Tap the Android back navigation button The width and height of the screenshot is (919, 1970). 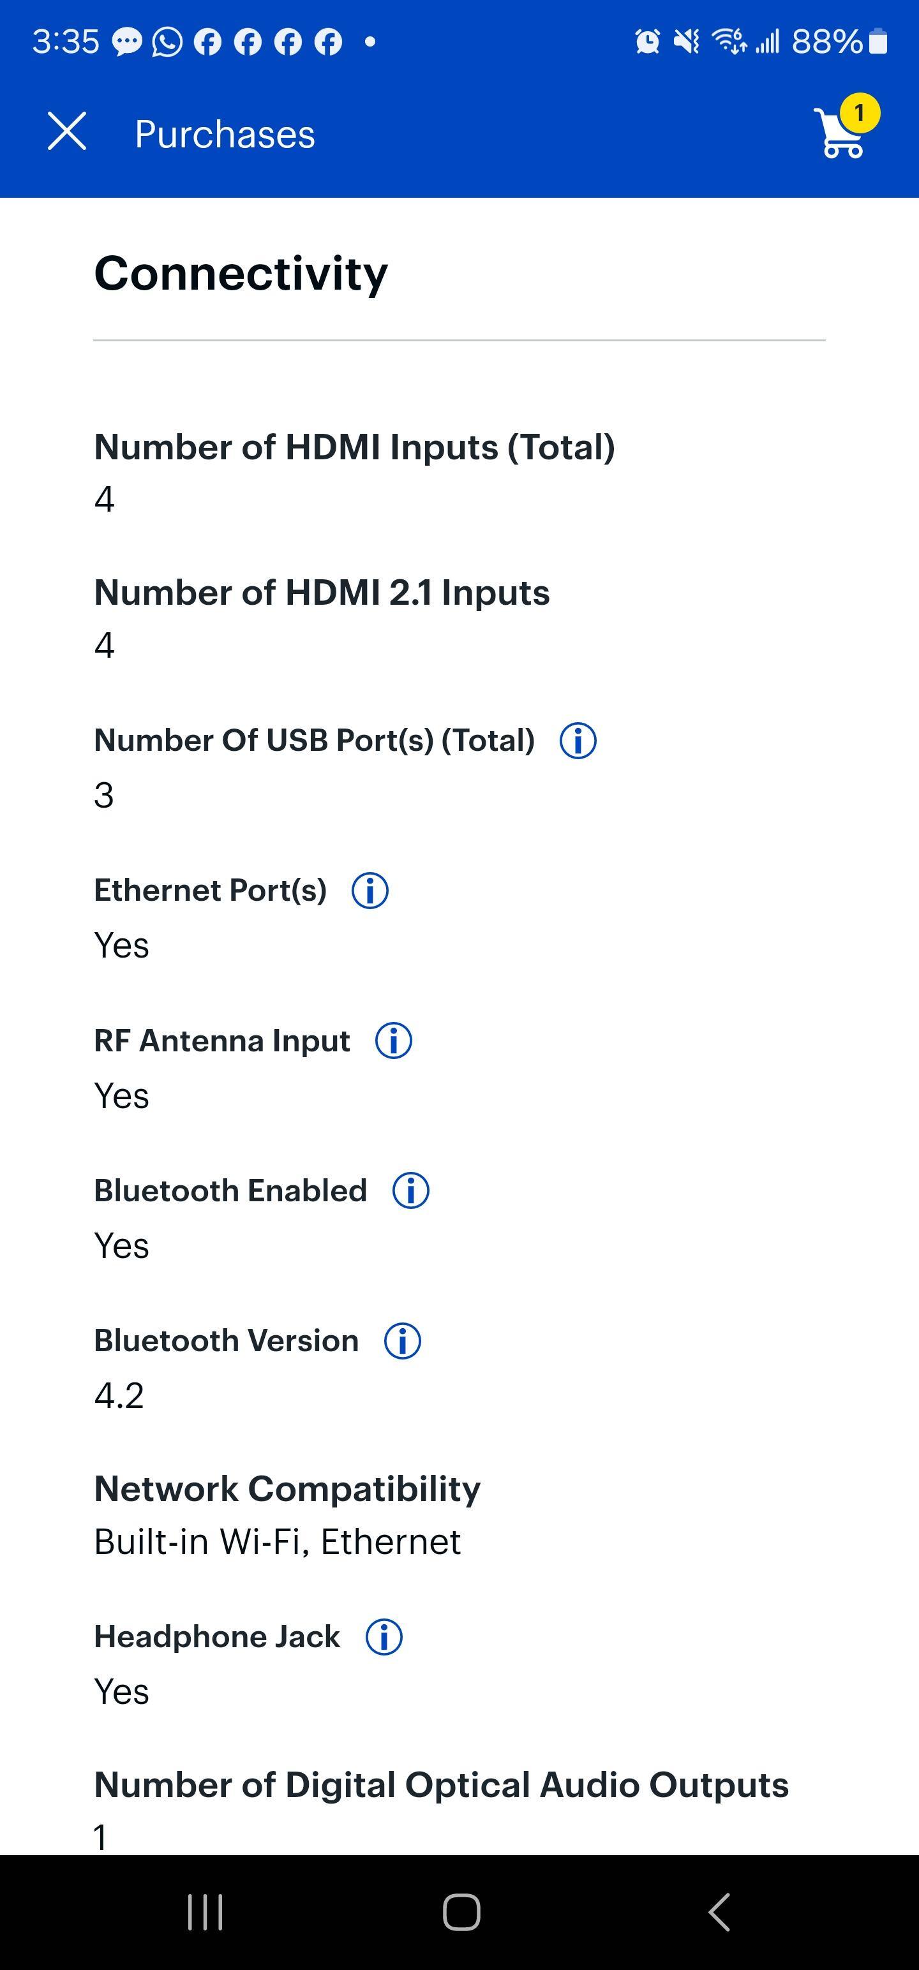click(x=719, y=1912)
